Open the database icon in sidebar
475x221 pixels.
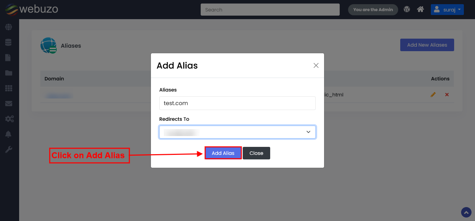[x=9, y=42]
